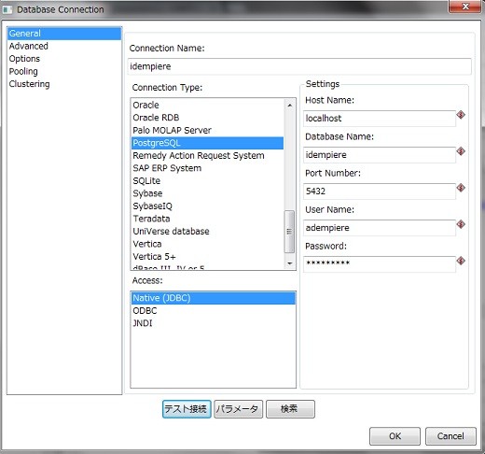Click variable icon next to Port Number field
The width and height of the screenshot is (485, 454).
point(461,188)
